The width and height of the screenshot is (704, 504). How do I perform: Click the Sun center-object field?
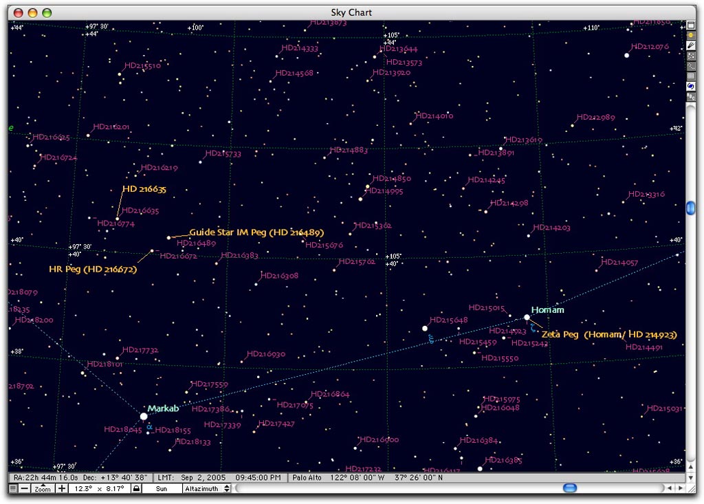[162, 488]
